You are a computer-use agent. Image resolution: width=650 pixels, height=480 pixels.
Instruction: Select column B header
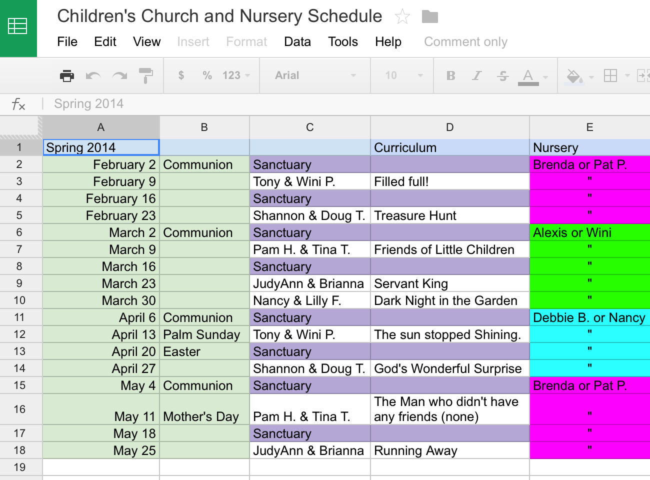204,127
